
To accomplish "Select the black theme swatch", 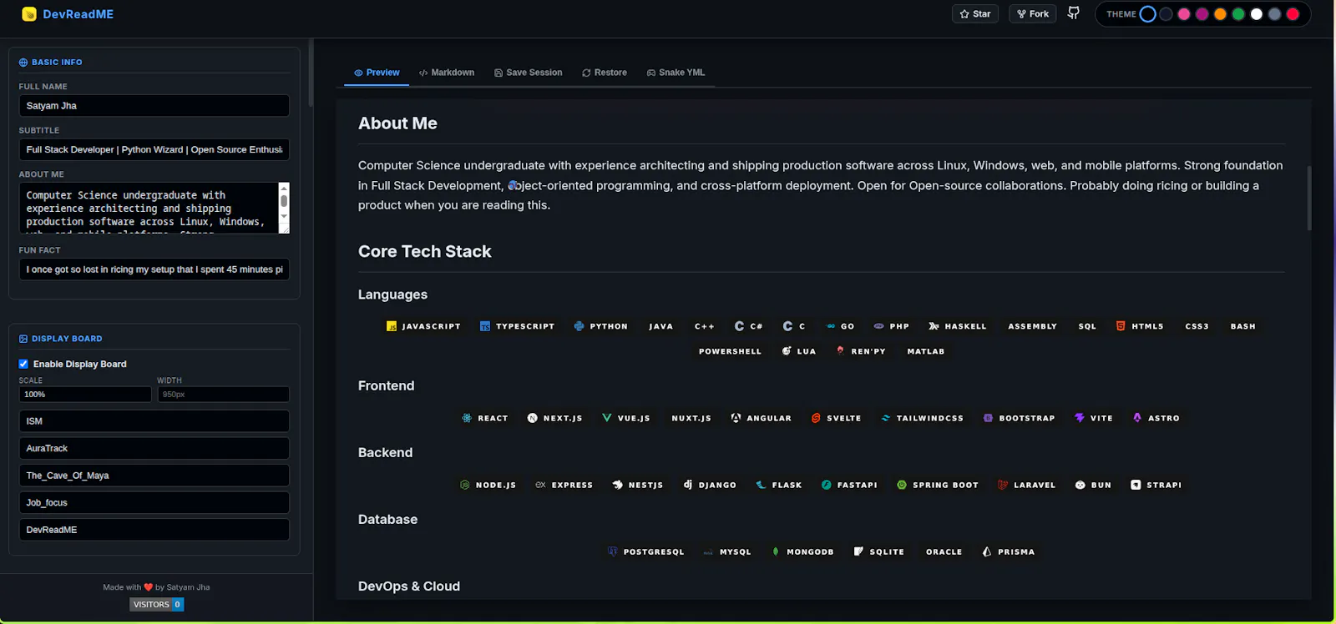I will click(1148, 14).
